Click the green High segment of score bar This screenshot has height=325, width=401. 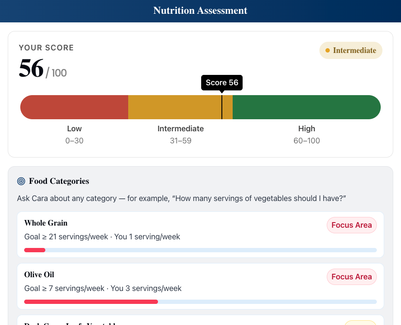306,107
